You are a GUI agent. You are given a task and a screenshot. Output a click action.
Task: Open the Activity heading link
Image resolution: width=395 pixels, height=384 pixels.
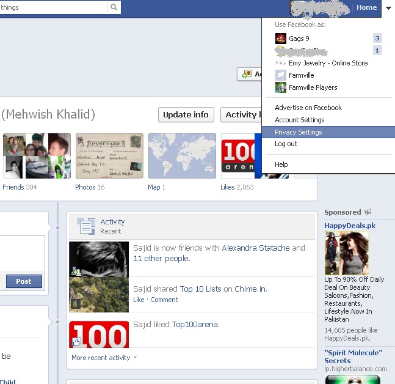(112, 222)
